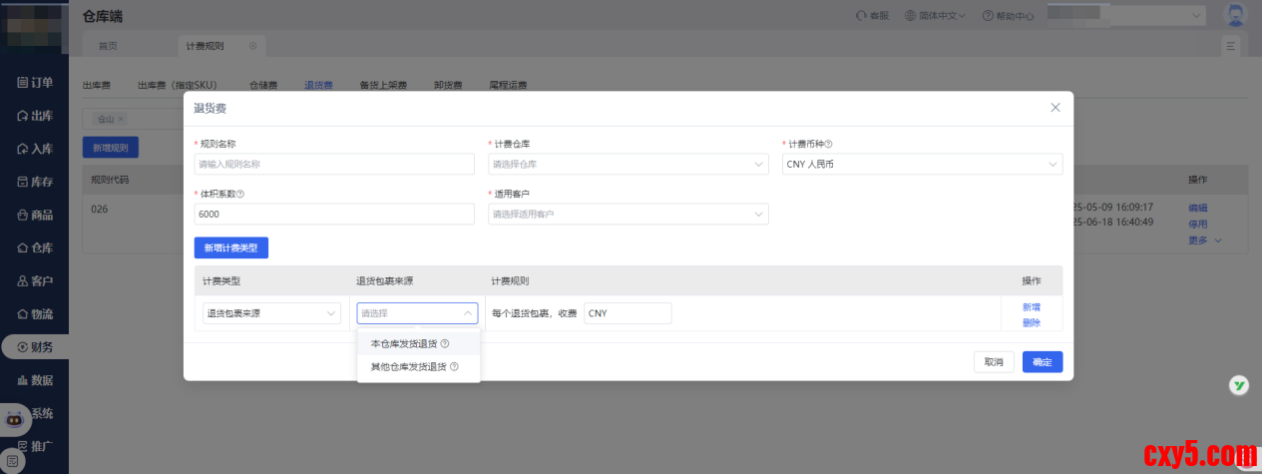Click into the 规则名称 input field
This screenshot has width=1262, height=474.
[334, 165]
